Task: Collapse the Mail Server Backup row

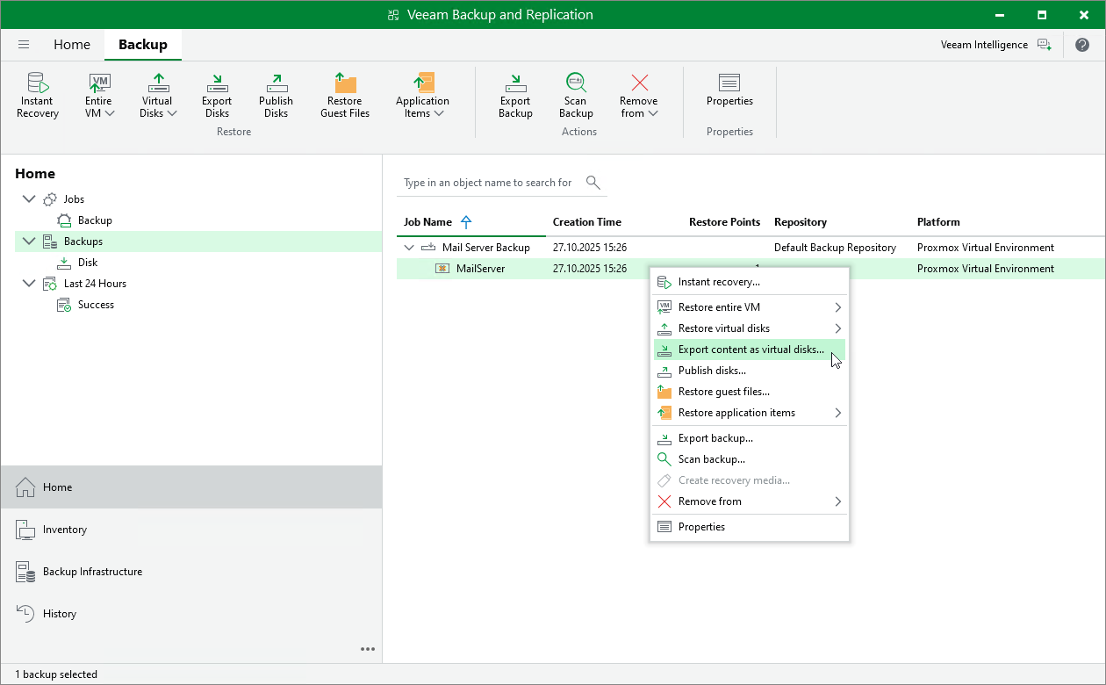Action: (x=409, y=248)
